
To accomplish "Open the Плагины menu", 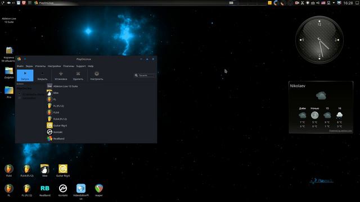I will [x=69, y=66].
